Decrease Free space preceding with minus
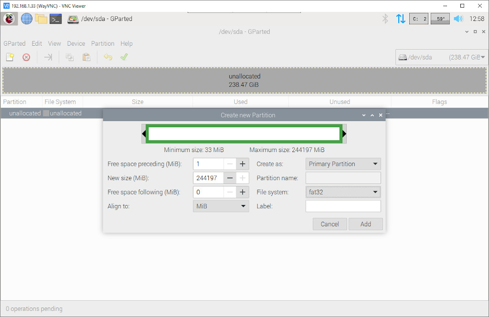 coord(230,164)
